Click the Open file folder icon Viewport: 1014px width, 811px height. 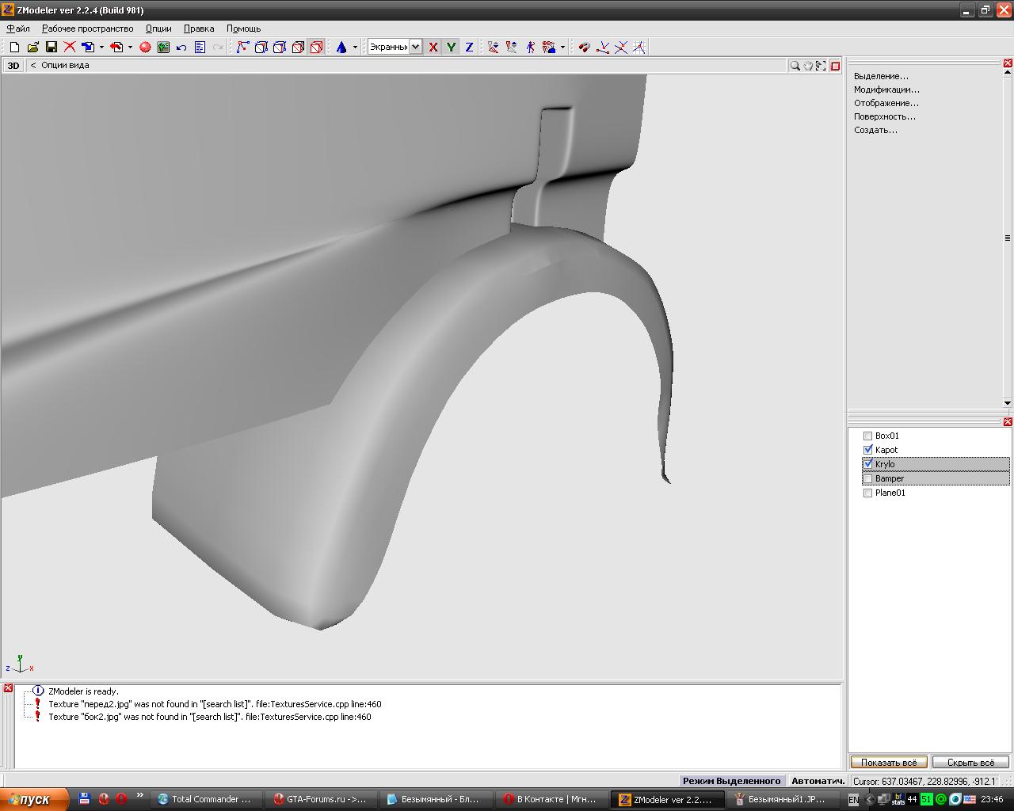32,48
